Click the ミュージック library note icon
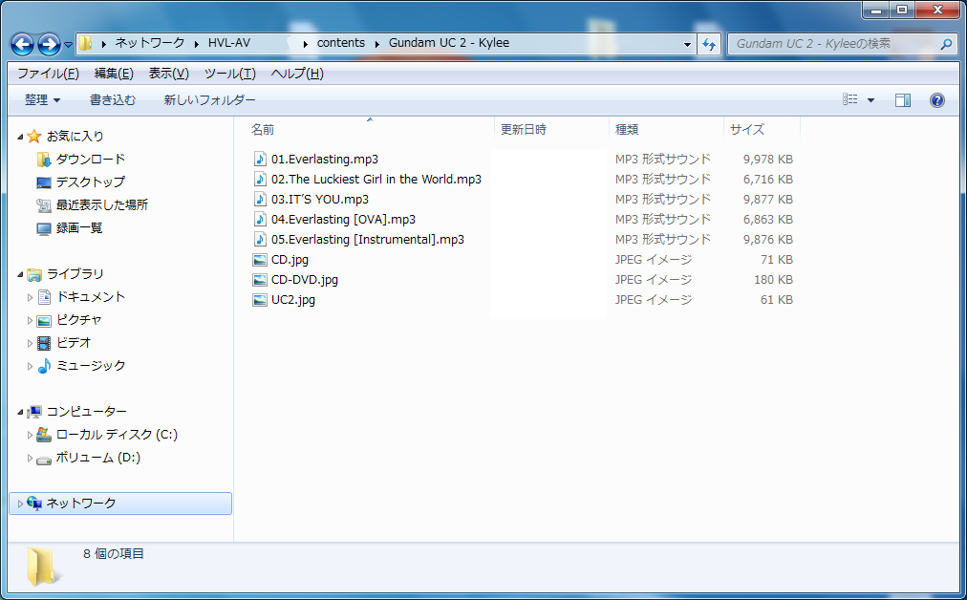 click(x=44, y=366)
